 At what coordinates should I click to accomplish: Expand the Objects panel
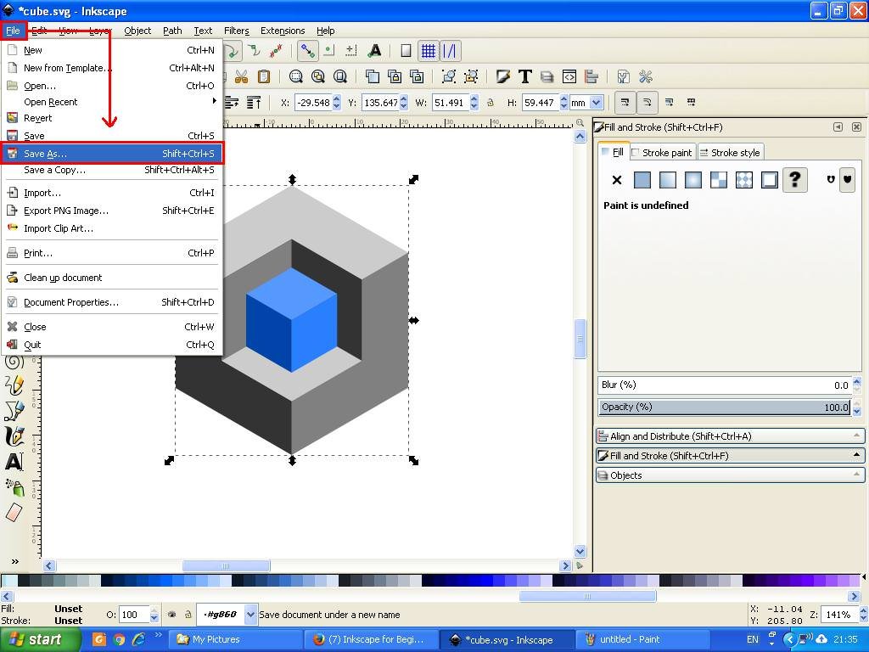coord(730,475)
